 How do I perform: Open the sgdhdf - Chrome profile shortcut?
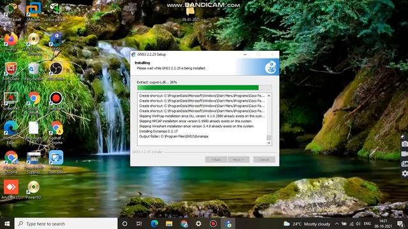pyautogui.click(x=57, y=132)
